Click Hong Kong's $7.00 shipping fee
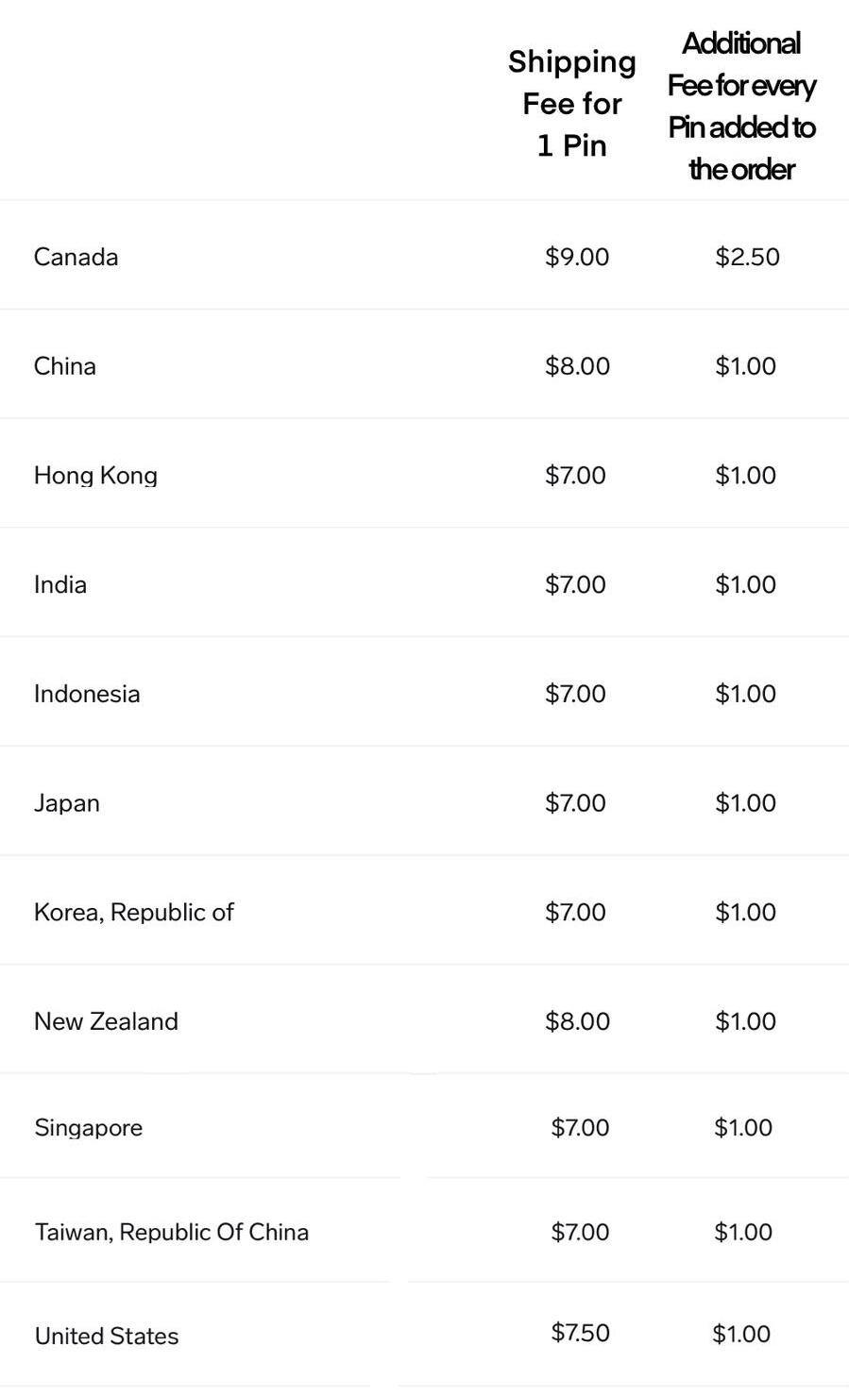The width and height of the screenshot is (849, 1396). coord(575,475)
